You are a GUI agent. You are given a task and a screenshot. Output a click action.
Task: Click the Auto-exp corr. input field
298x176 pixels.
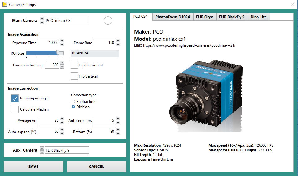[104, 120]
